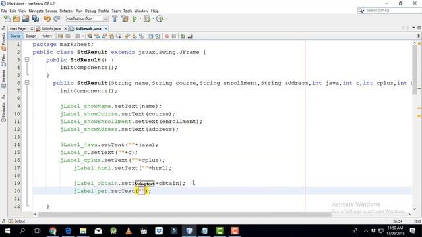Open the Navigator side panel

[x=3, y=112]
